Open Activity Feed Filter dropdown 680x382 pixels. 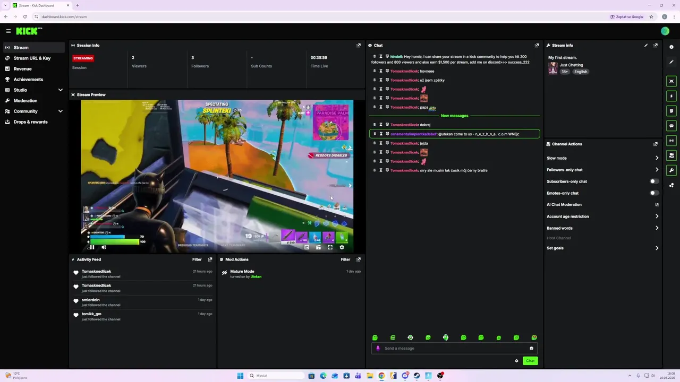pyautogui.click(x=197, y=259)
